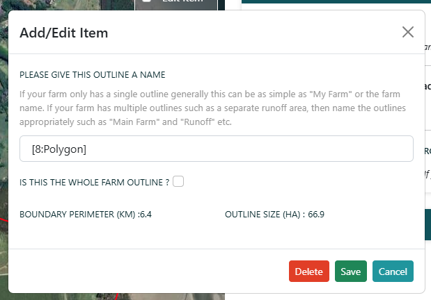Click the outline name field containing [8:Polygon]
The height and width of the screenshot is (300, 431).
tap(217, 149)
